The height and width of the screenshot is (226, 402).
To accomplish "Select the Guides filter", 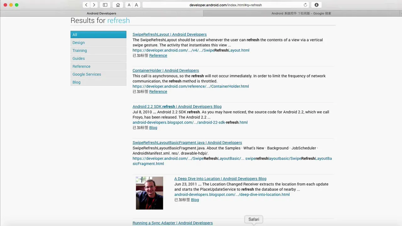I will click(98, 58).
